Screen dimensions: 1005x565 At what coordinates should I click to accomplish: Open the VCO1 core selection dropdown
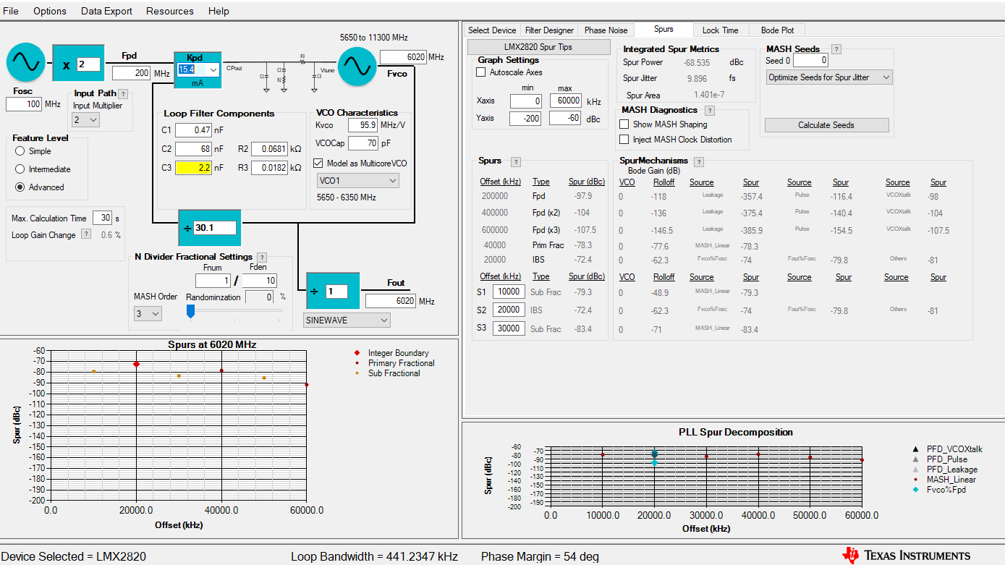tap(357, 180)
